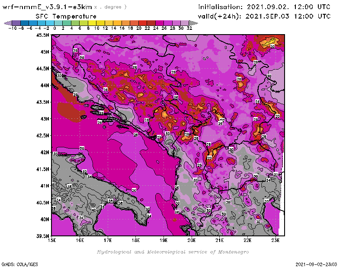Image resolution: width=346 pixels, height=267 pixels.
Task: Click the model name 'wrf-nmmE_v3.9.1-e3km'
Action: click(x=47, y=7)
